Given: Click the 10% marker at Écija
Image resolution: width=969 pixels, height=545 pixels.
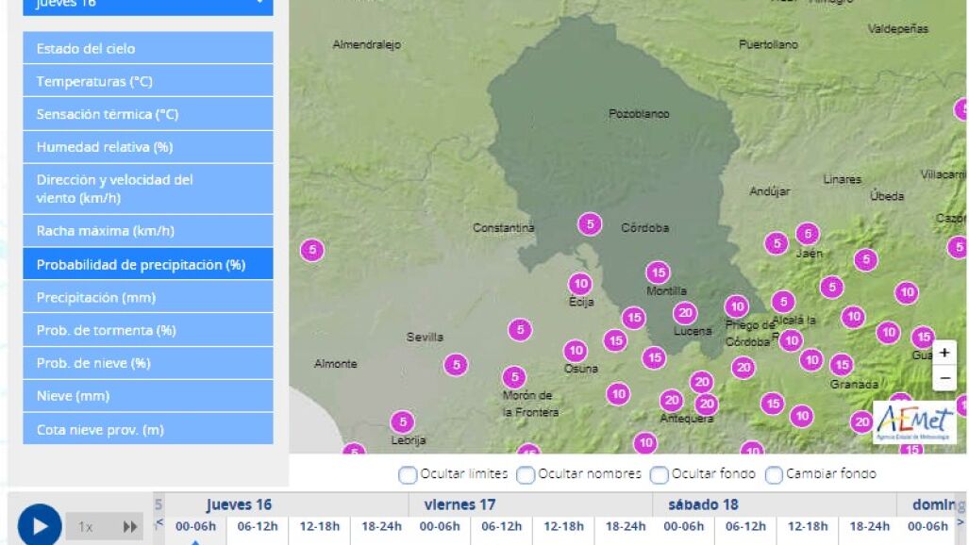Looking at the screenshot, I should point(580,283).
